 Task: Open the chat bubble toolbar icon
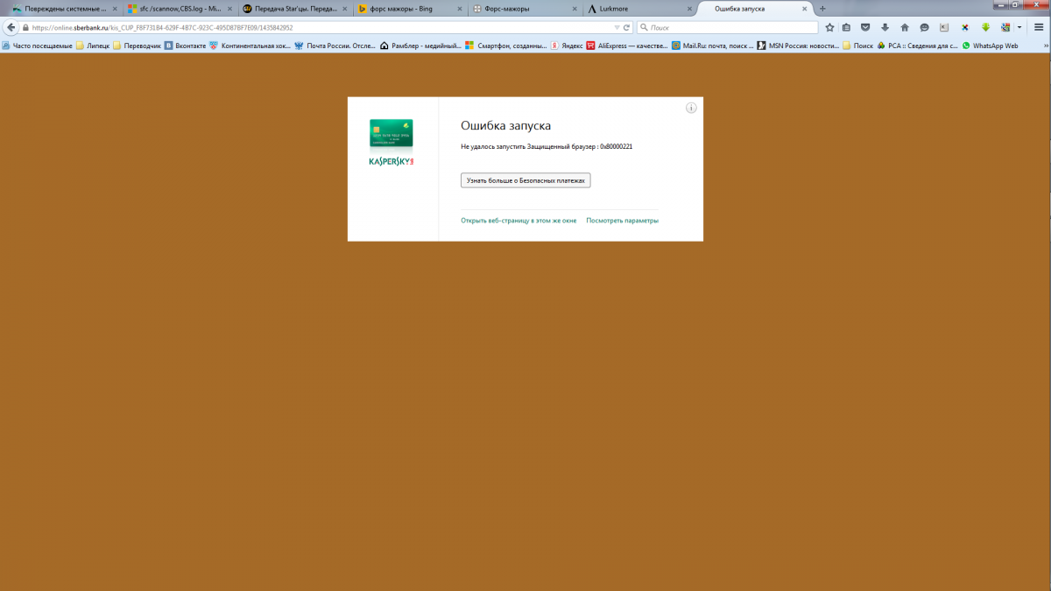[924, 27]
